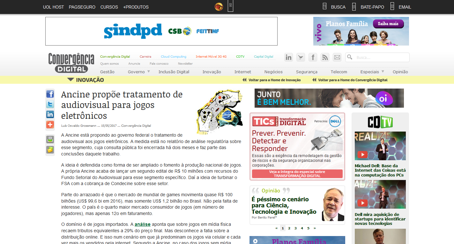Open the Segurança menu item
This screenshot has height=244, width=454.
[307, 72]
